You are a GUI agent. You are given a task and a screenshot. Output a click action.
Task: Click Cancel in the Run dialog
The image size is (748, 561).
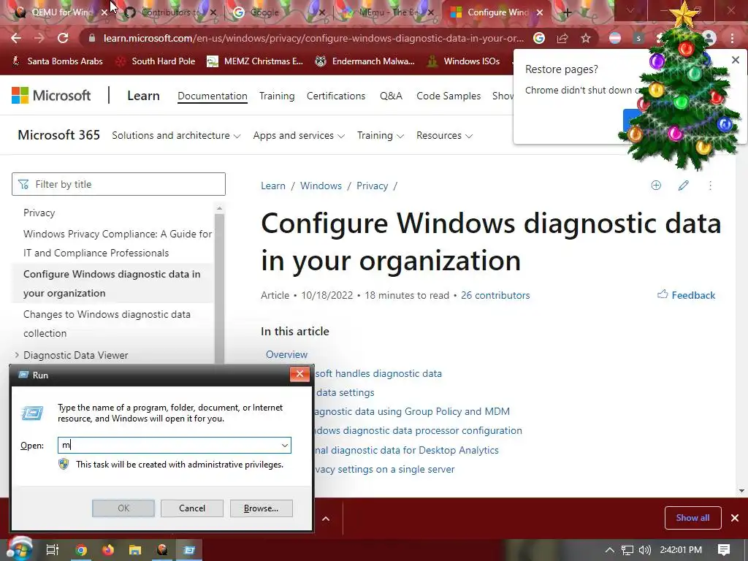[192, 508]
